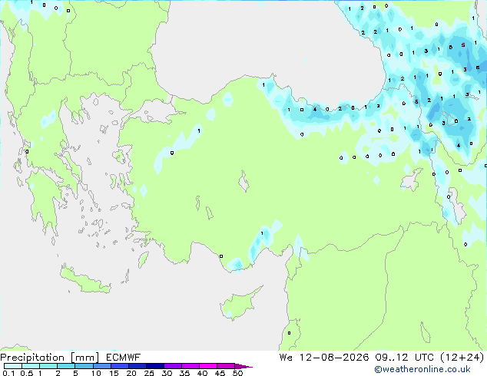
Task: Click the above-50 mm legend arrow tip
Action: coord(243,366)
